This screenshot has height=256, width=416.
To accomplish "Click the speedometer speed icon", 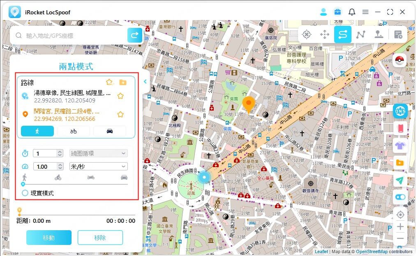I will point(25,167).
